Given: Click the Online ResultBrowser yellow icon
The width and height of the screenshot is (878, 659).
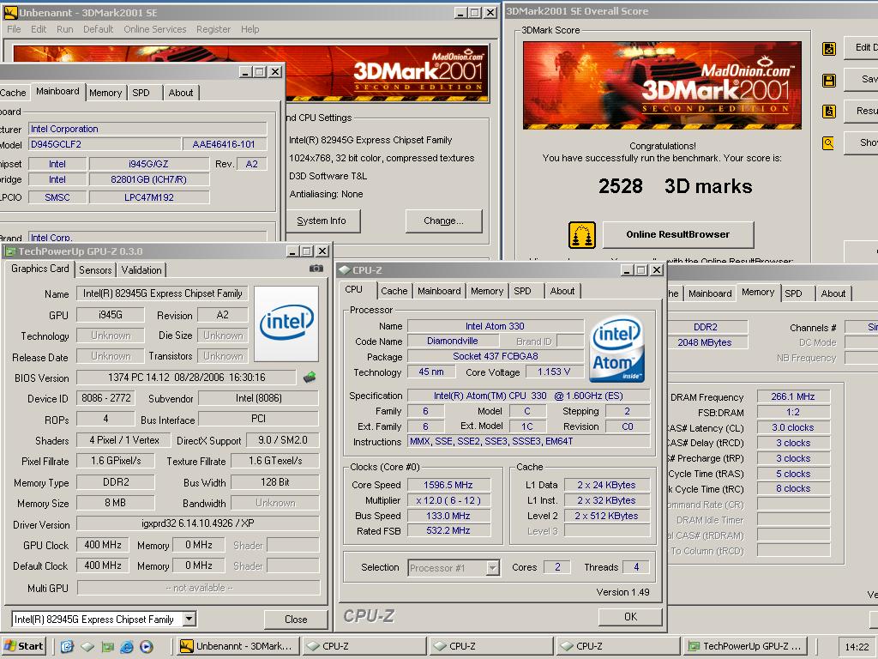Looking at the screenshot, I should [582, 235].
